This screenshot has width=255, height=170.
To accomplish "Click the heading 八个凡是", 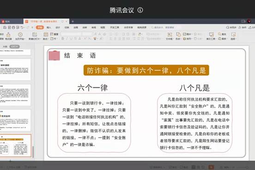I will point(194,88).
